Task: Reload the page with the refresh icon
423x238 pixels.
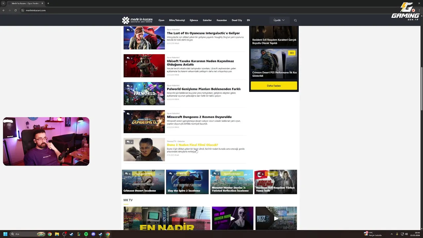Action: (x=15, y=10)
